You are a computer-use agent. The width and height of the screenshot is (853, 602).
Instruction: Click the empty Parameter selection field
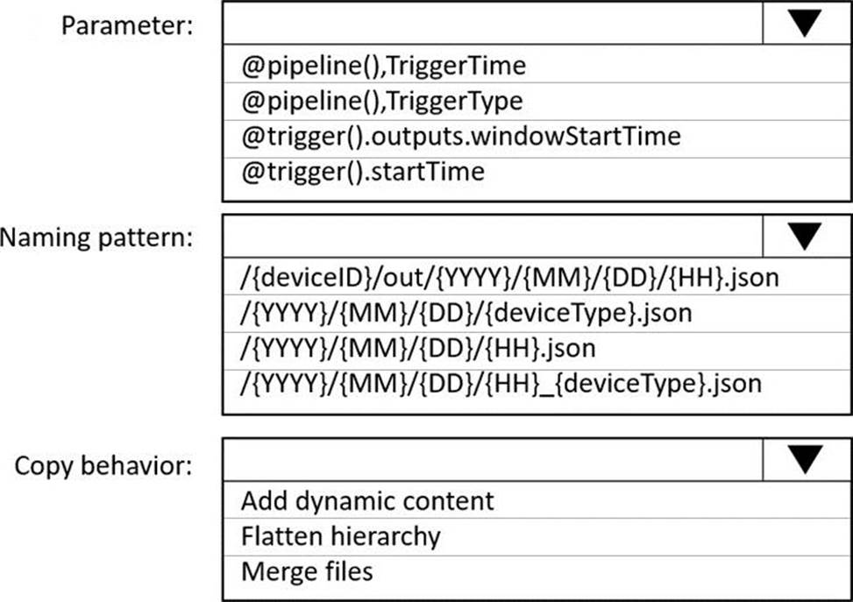click(493, 23)
